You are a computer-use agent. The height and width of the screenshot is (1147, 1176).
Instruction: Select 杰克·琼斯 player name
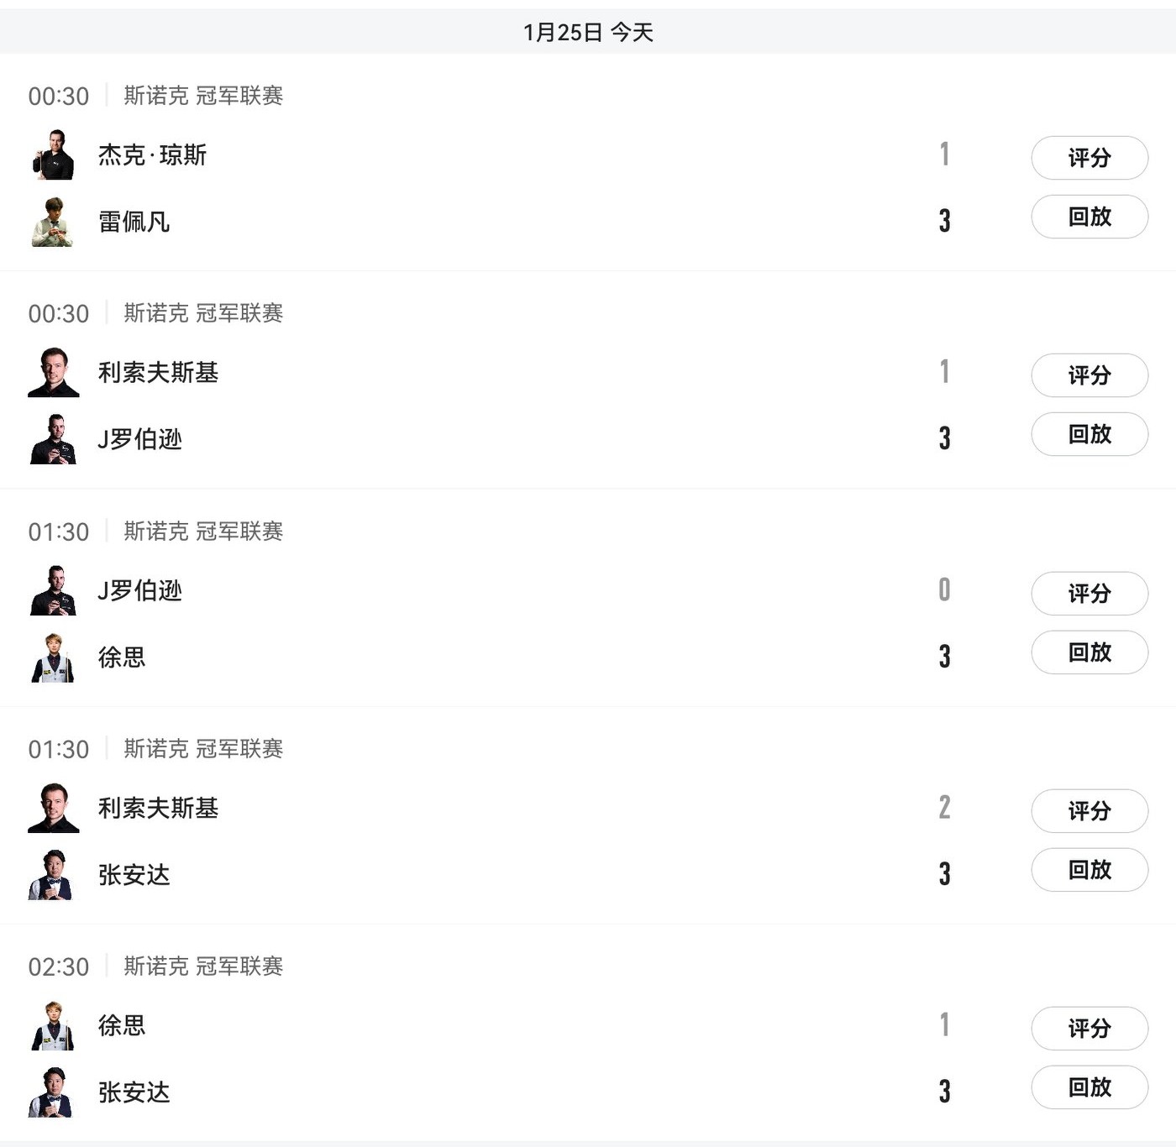152,155
